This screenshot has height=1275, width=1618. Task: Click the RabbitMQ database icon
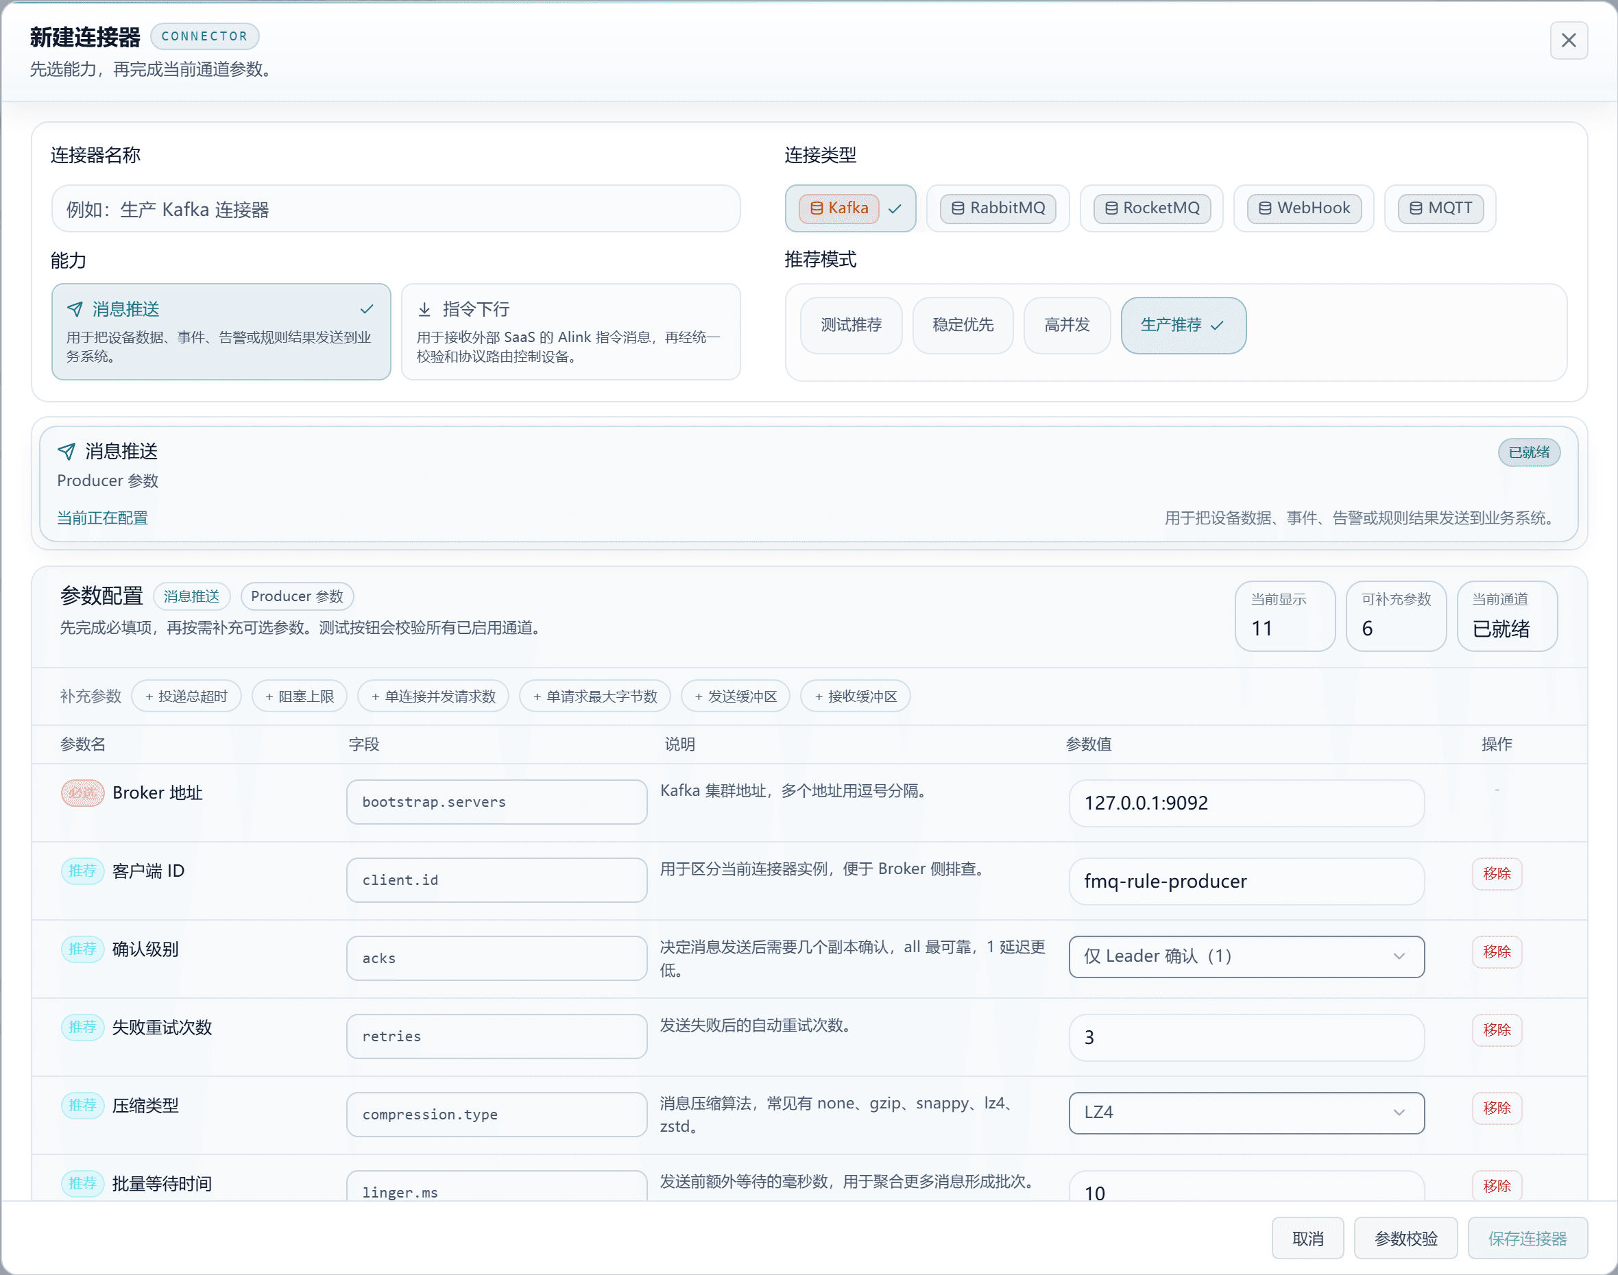point(957,208)
